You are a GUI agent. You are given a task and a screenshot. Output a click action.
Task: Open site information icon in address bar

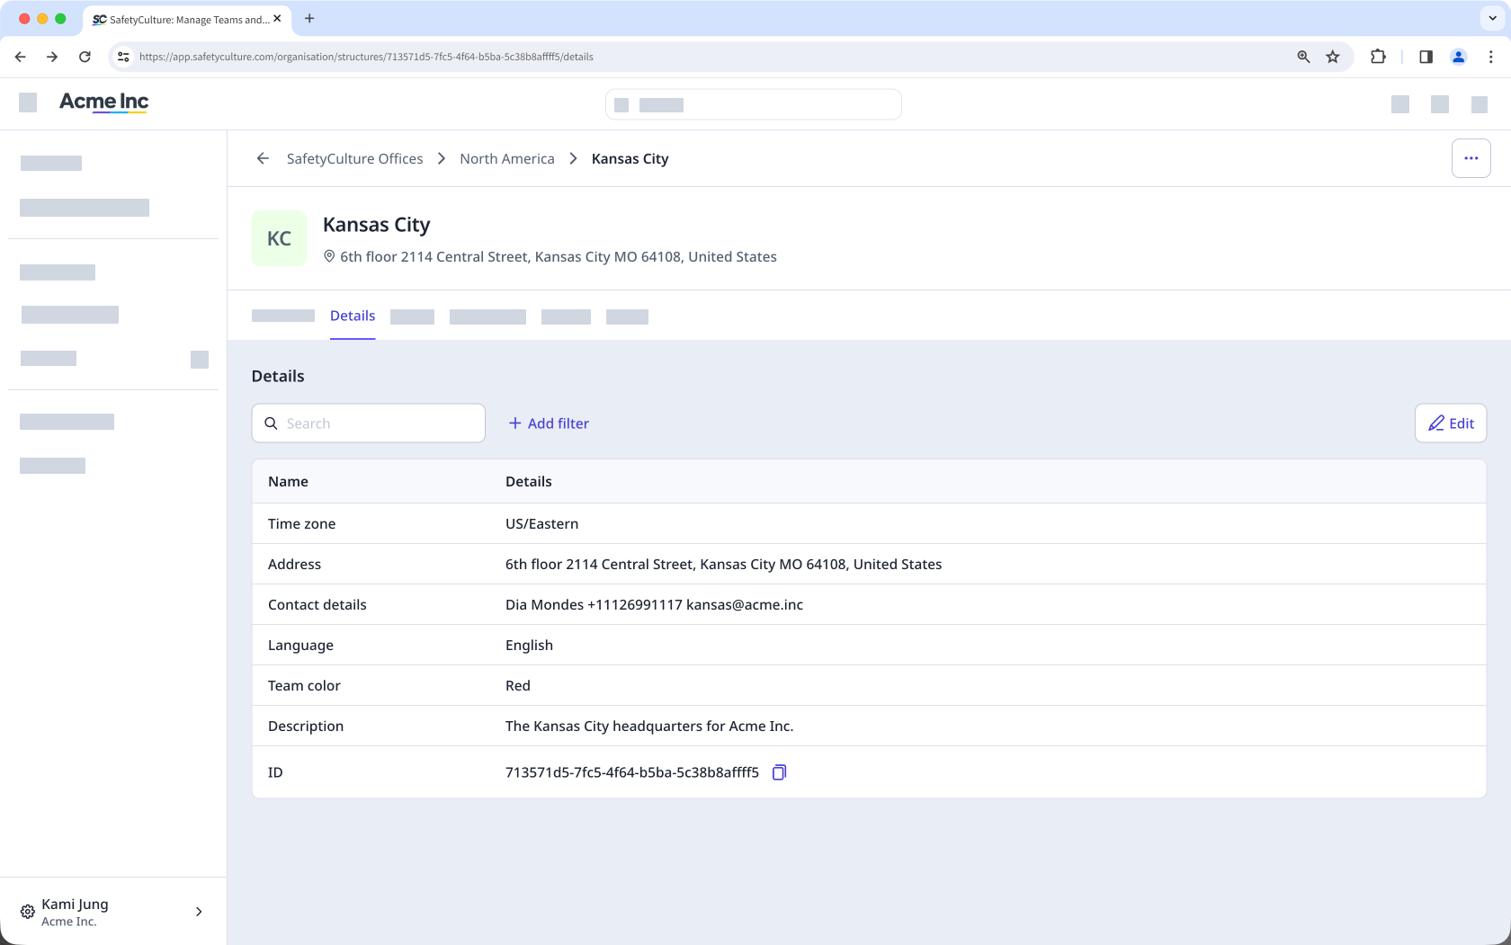[123, 57]
